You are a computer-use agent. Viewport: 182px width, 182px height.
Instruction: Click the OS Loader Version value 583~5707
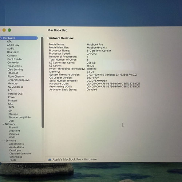(x=93, y=78)
